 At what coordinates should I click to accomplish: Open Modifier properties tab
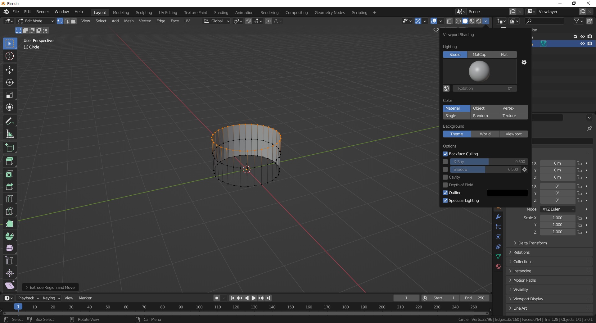coord(498,217)
